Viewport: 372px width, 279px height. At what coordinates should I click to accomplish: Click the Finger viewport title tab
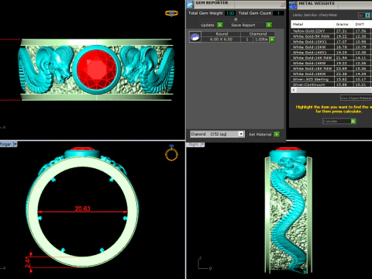tap(6, 144)
